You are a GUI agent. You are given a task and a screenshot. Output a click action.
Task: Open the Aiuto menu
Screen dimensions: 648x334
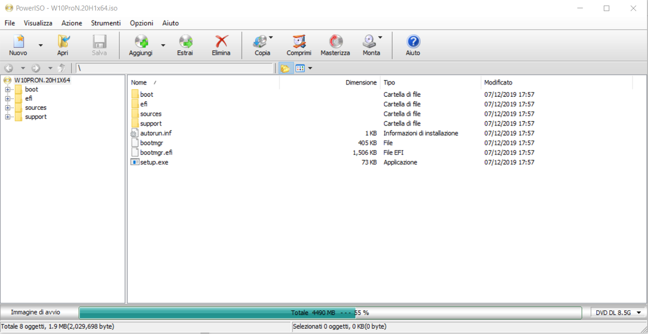[171, 23]
